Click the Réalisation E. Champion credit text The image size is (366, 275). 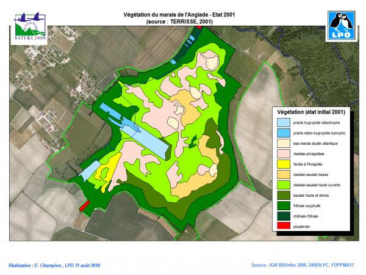coord(54,265)
